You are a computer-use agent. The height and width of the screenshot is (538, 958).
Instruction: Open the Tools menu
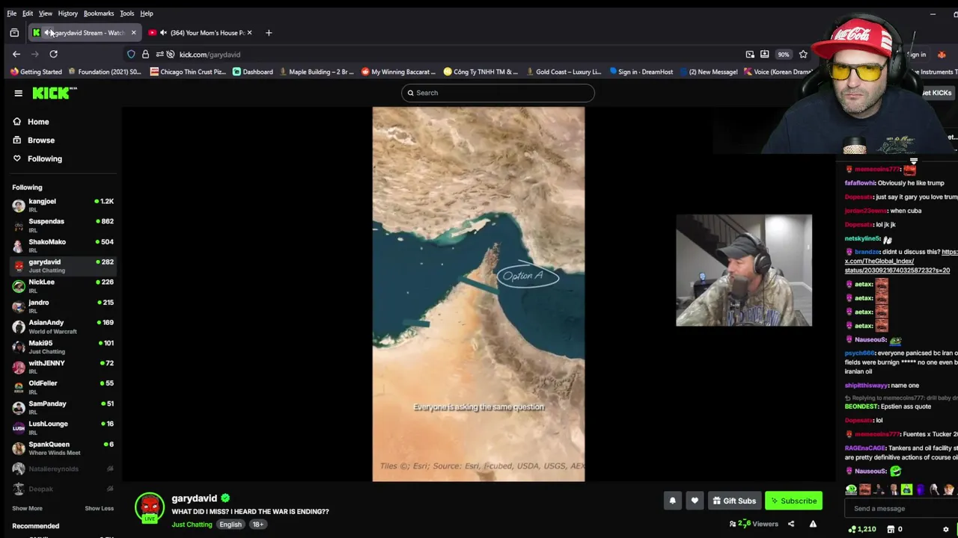127,13
